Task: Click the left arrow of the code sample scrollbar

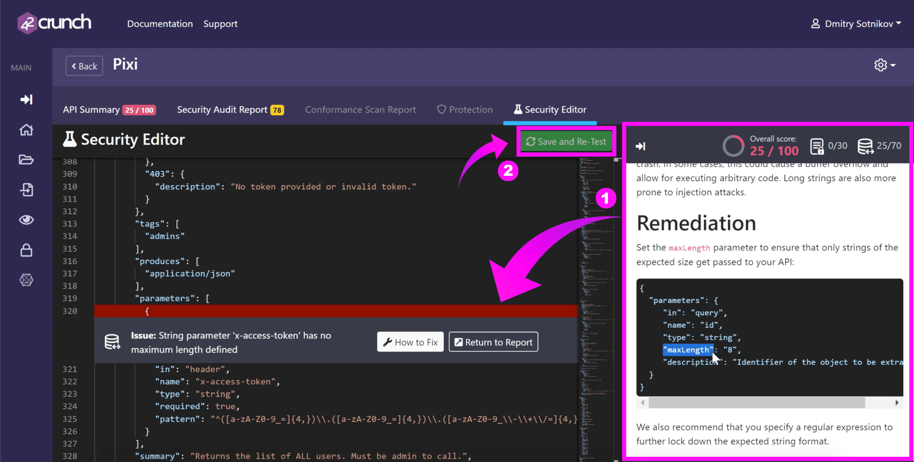Action: (643, 403)
